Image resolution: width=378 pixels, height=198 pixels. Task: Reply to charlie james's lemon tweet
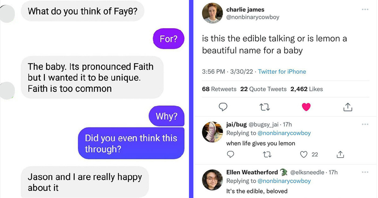pyautogui.click(x=223, y=107)
